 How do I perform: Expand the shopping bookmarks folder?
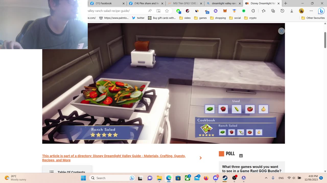(x=218, y=18)
